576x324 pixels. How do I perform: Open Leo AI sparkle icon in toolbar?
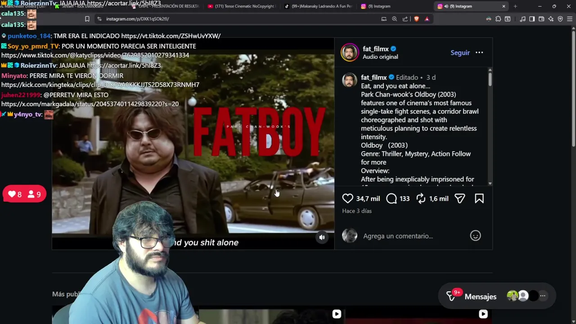click(x=551, y=19)
